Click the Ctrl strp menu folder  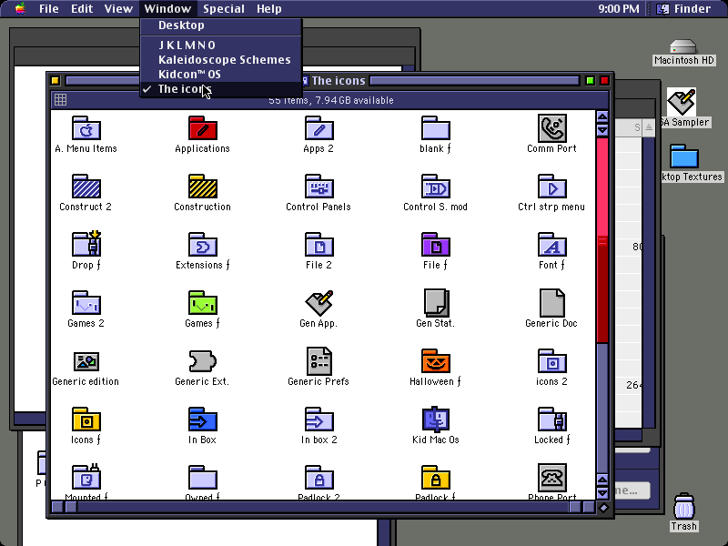click(x=552, y=187)
